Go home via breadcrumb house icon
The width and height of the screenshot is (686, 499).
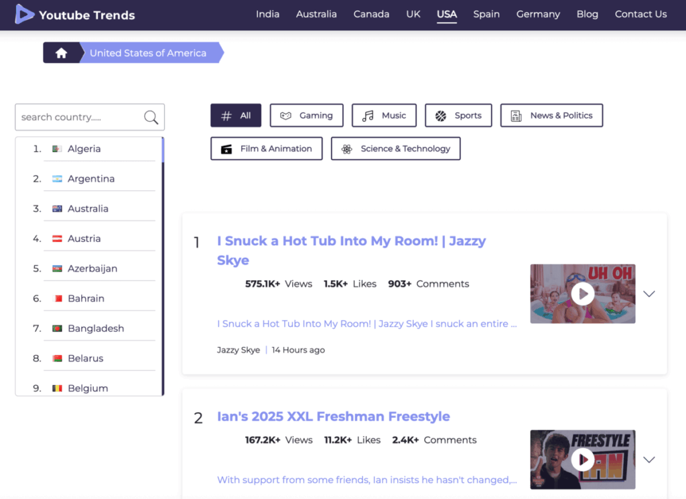tap(61, 53)
